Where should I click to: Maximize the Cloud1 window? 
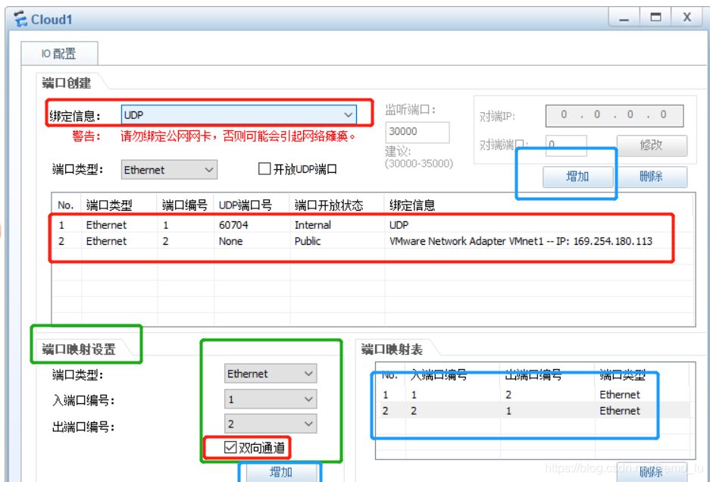[x=655, y=18]
